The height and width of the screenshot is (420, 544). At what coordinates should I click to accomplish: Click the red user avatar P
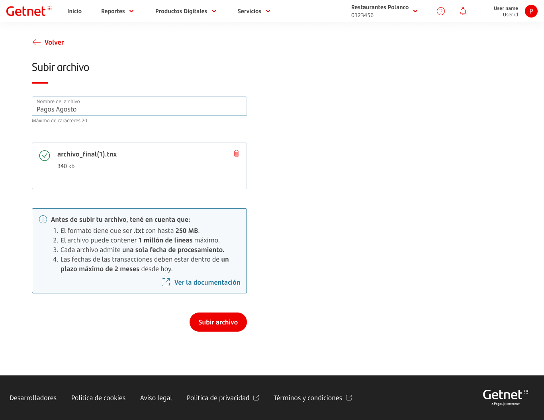[531, 11]
